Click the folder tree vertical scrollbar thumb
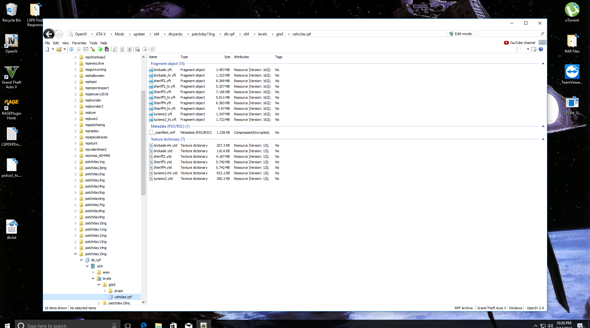Image resolution: width=590 pixels, height=328 pixels. [x=143, y=143]
